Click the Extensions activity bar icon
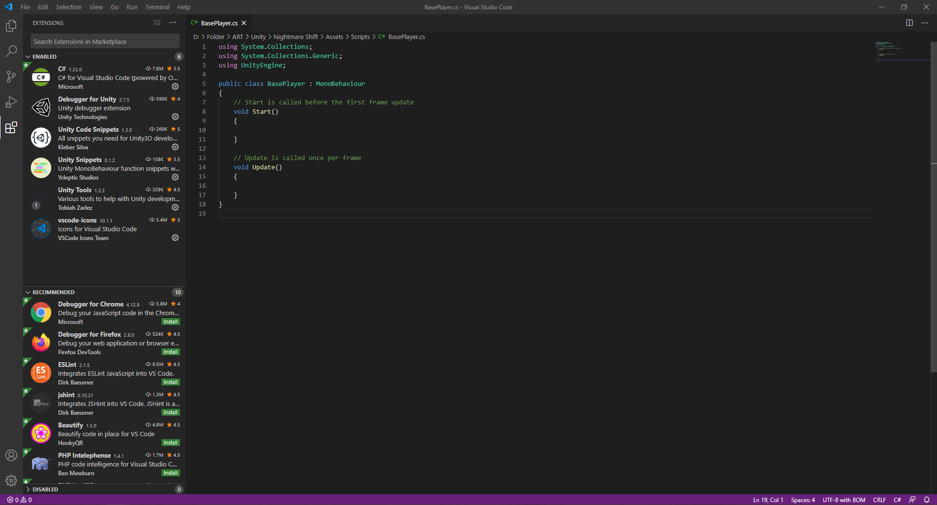Screen dimensions: 937x505 (11, 127)
